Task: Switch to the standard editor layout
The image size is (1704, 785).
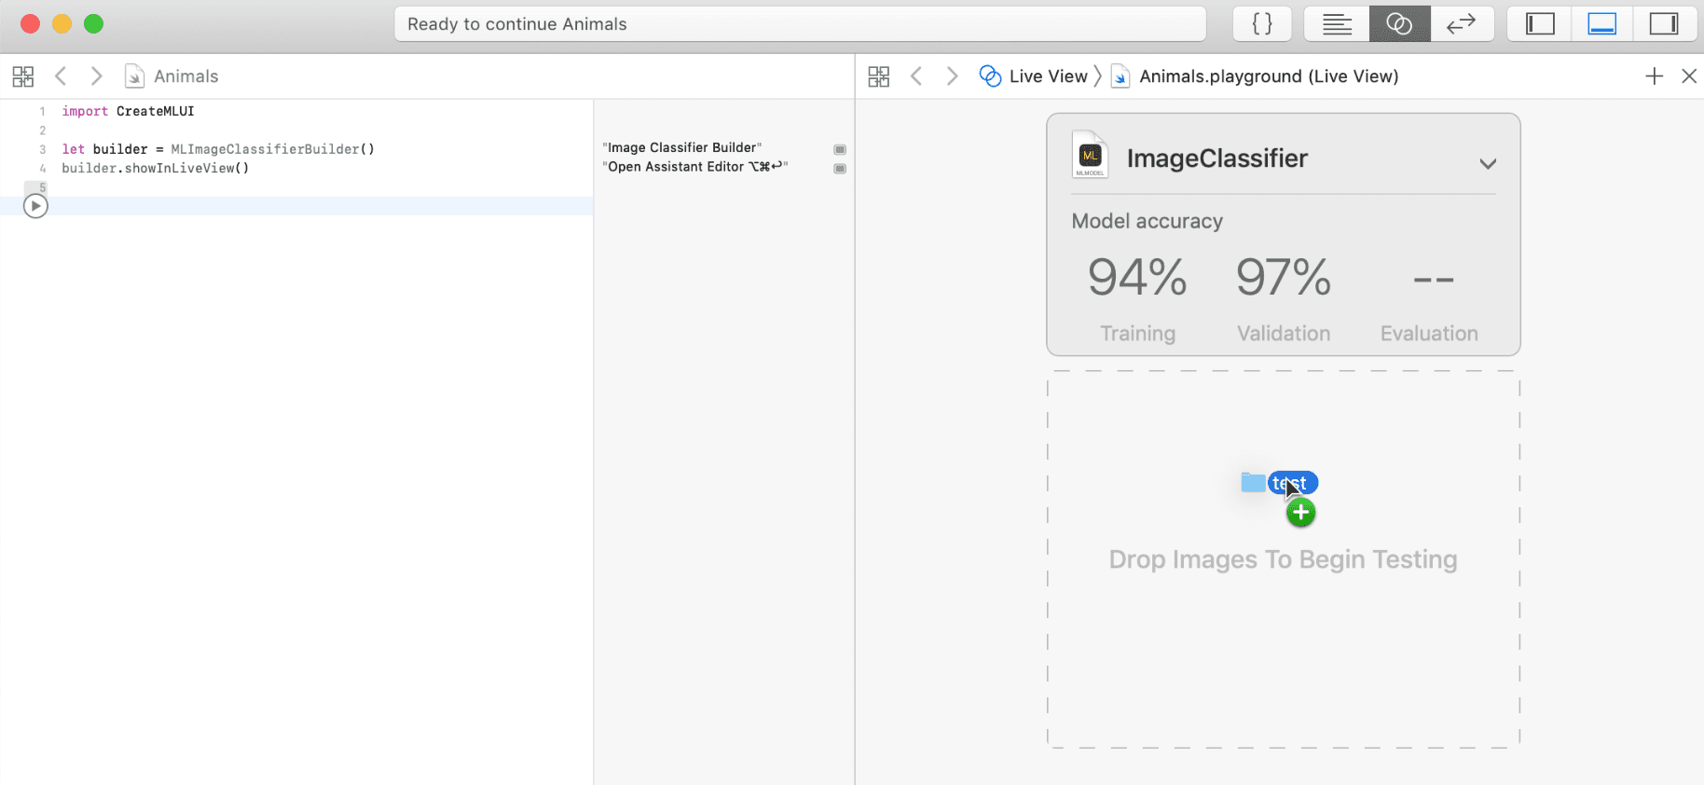Action: (1337, 24)
